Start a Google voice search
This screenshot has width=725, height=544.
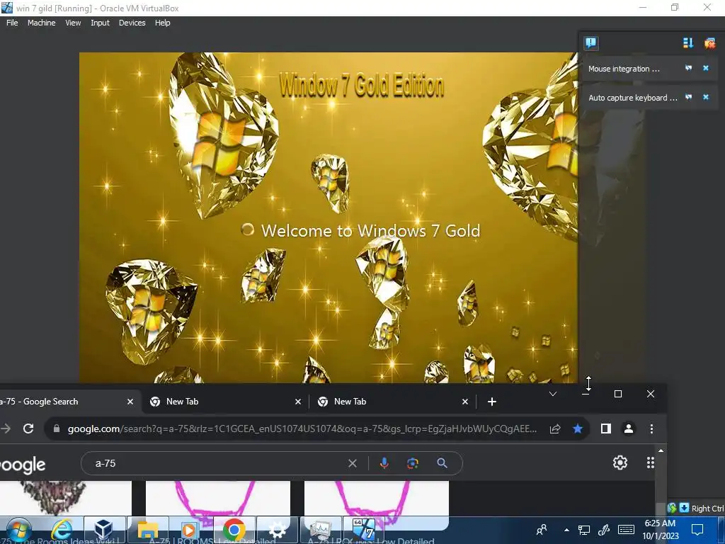click(384, 463)
